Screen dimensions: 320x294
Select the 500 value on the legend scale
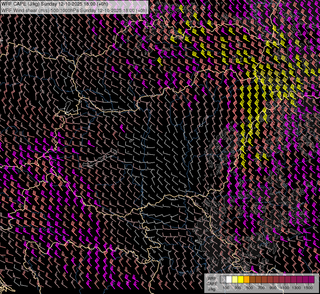point(249,288)
